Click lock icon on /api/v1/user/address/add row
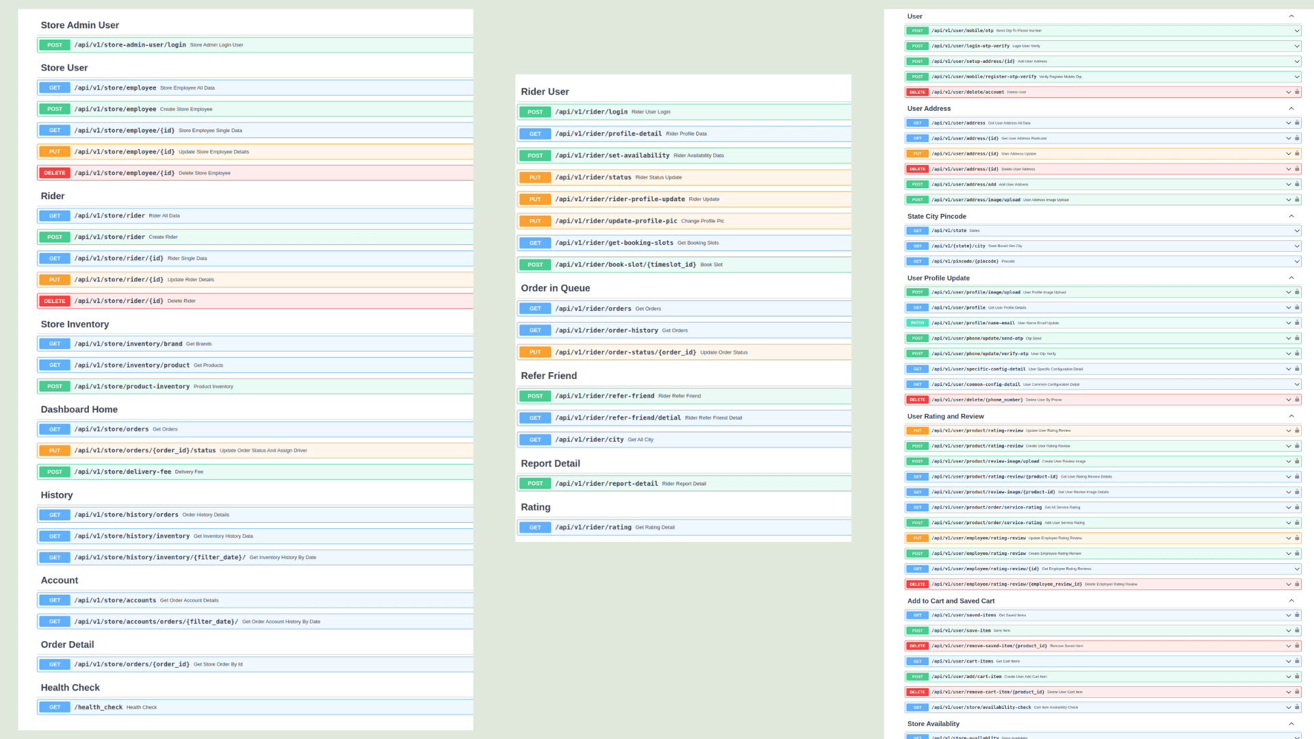The image size is (1314, 739). [x=1297, y=184]
